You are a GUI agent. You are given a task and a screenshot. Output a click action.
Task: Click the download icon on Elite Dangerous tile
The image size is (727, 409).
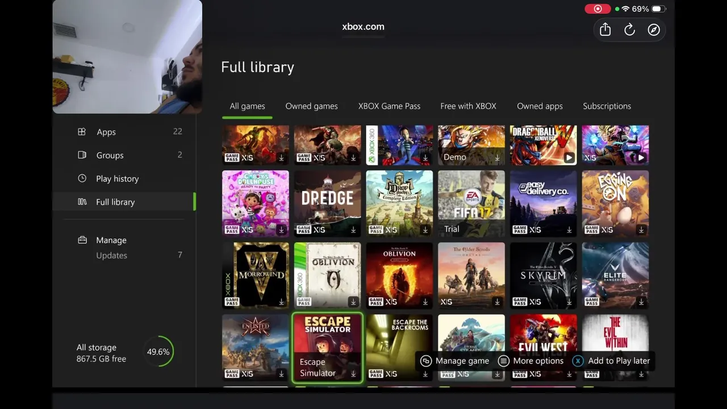pos(641,302)
